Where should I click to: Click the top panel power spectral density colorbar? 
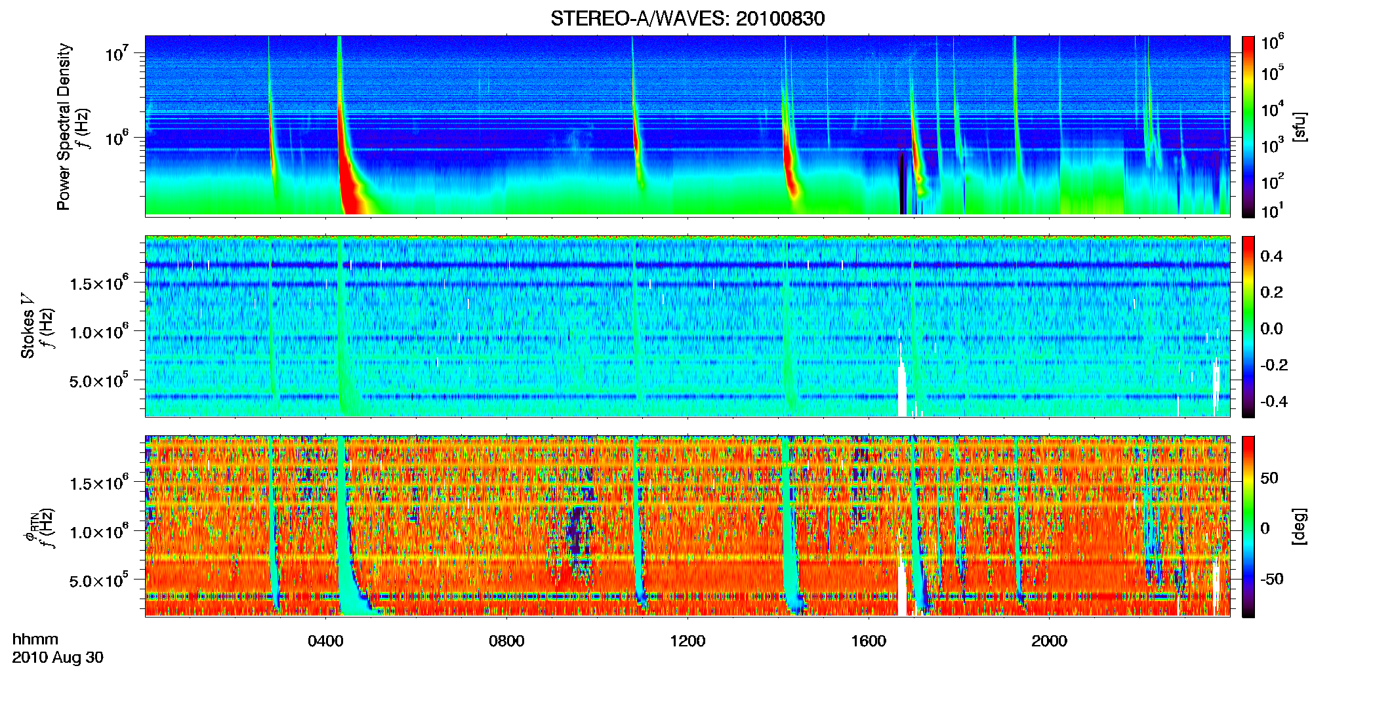1248,127
